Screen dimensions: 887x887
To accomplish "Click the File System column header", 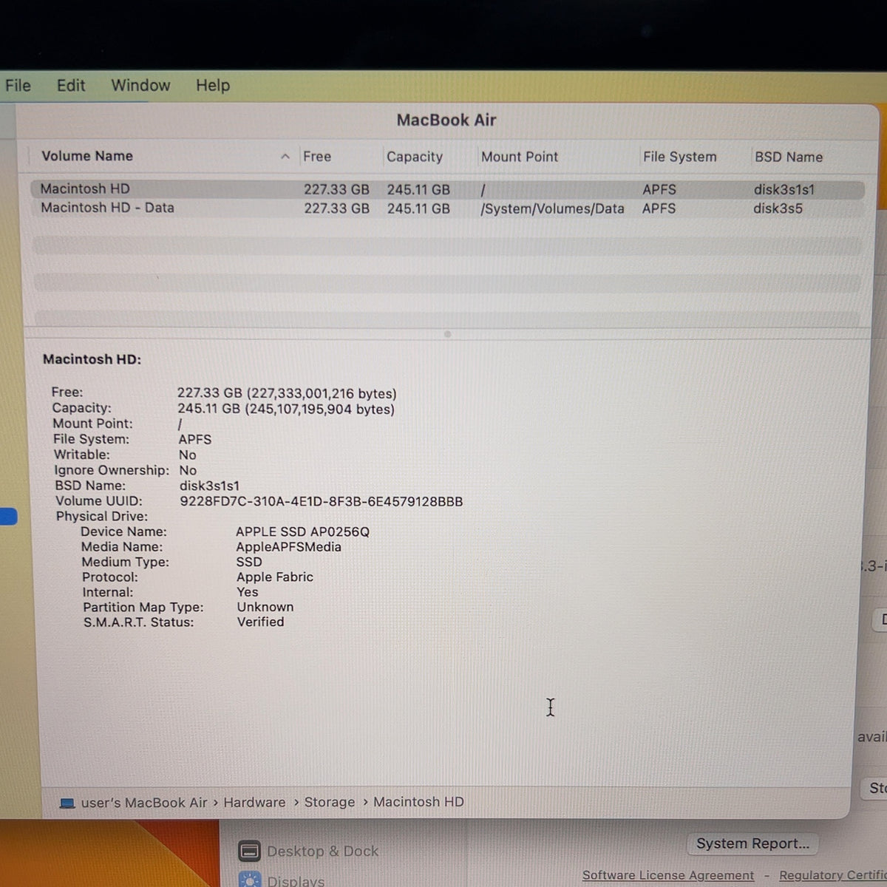I will click(680, 157).
